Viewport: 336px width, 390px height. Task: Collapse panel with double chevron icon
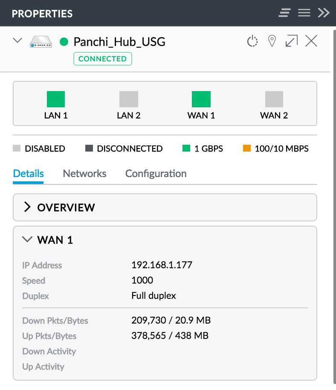pyautogui.click(x=324, y=13)
